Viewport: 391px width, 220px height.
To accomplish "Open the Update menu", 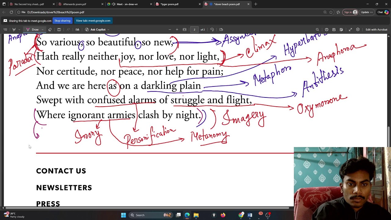I will [367, 12].
